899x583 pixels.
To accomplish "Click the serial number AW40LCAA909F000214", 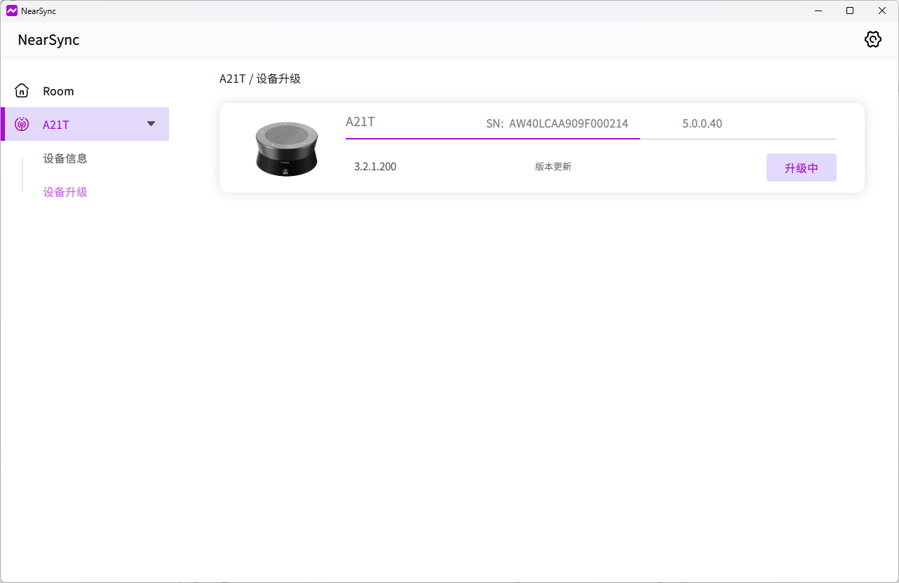I will (568, 124).
